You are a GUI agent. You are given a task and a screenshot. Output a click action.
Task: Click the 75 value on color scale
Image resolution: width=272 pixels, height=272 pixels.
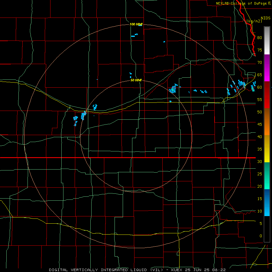[x=260, y=50]
